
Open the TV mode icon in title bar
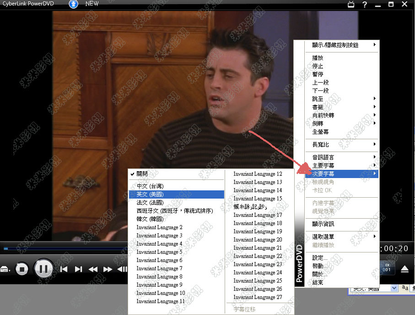click(x=351, y=4)
